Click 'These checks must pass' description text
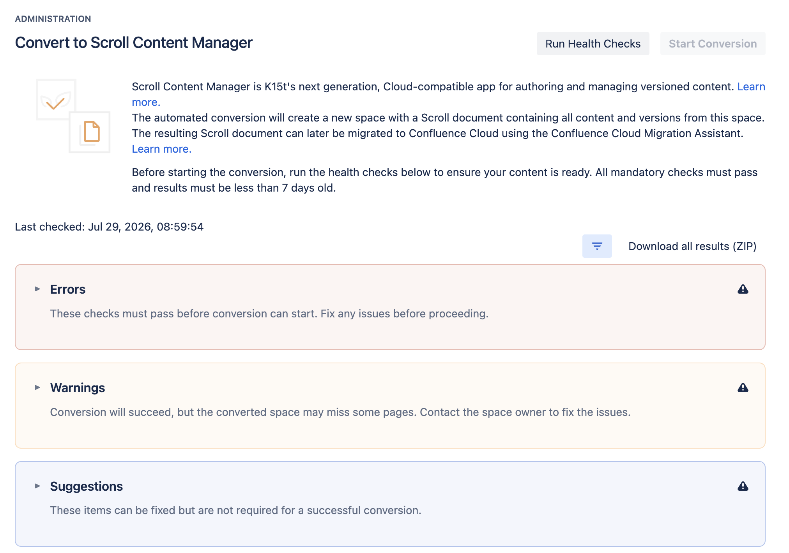Viewport: 789px width, 553px height. pos(269,313)
